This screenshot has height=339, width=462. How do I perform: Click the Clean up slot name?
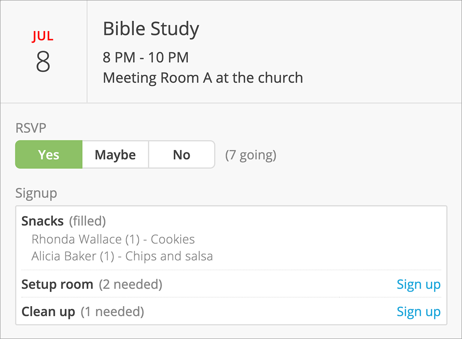point(48,312)
